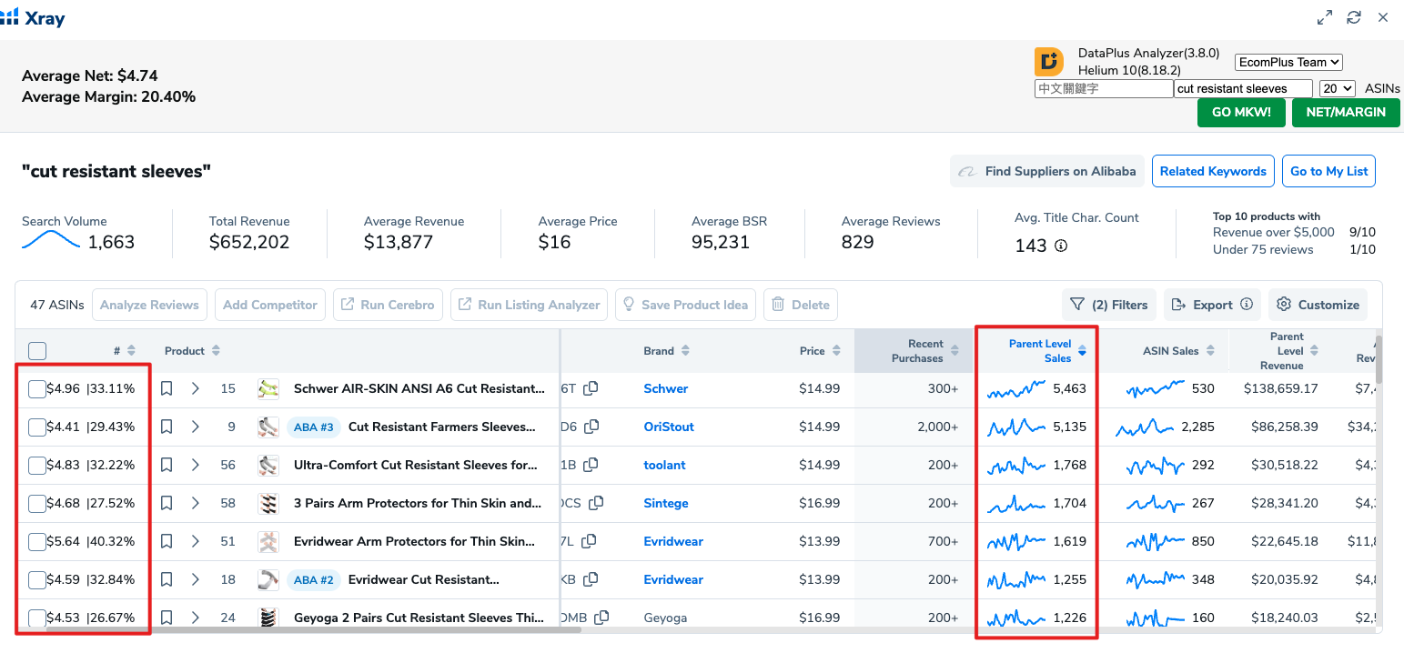Click the cut resistant sleeves keyword field
The image size is (1404, 653).
click(x=1243, y=88)
